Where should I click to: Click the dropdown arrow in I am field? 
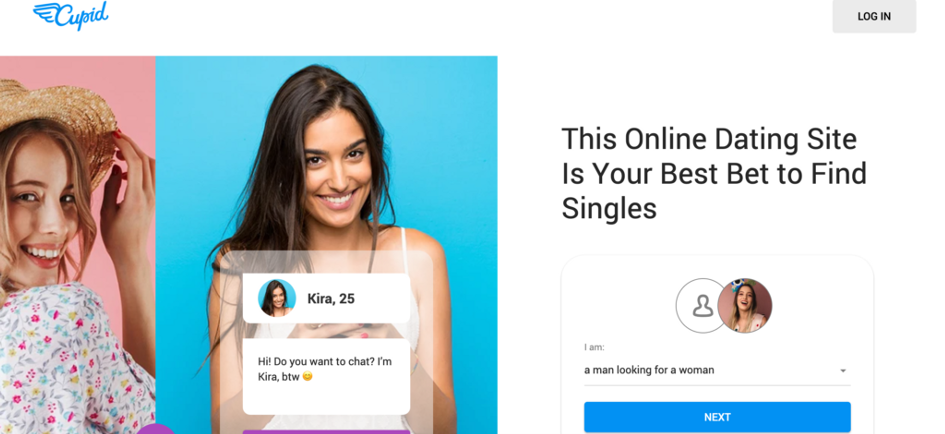(843, 371)
